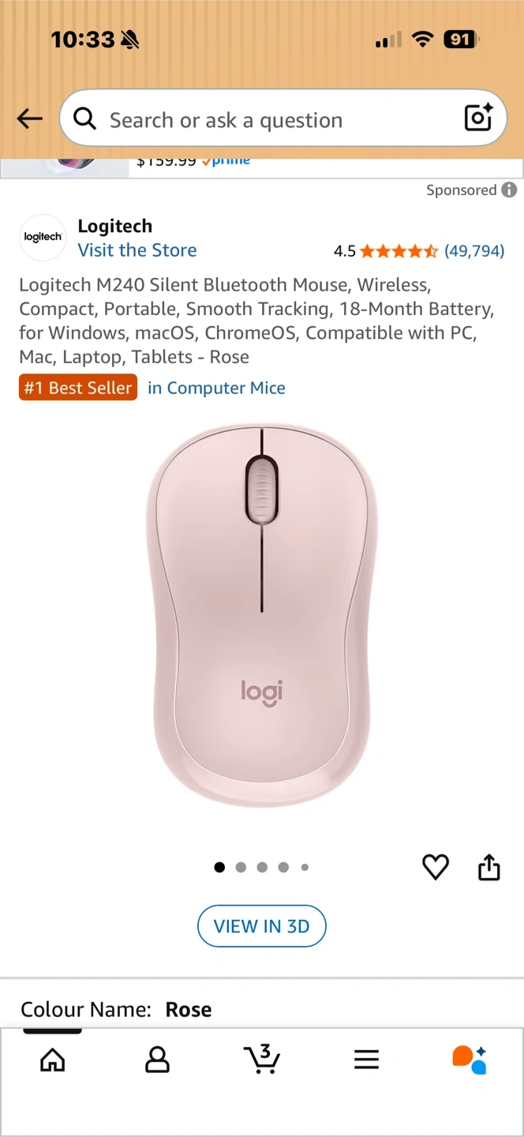
Task: Open the 'in Computer Mice' category link
Action: pos(216,388)
